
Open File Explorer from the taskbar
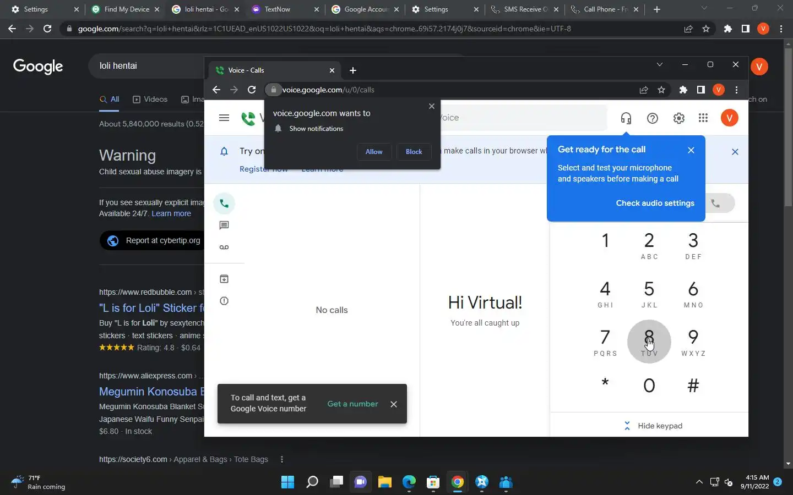pyautogui.click(x=385, y=482)
